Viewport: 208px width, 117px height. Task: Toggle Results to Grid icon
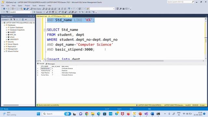coord(73,12)
